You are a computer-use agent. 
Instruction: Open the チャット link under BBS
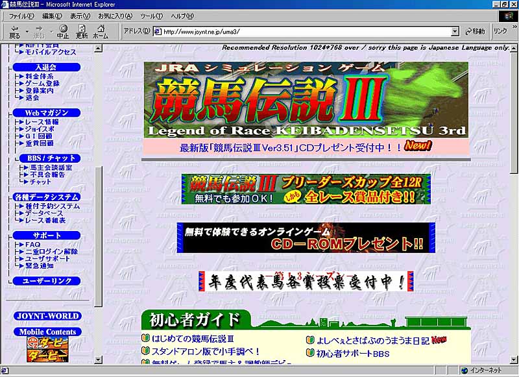(x=40, y=182)
